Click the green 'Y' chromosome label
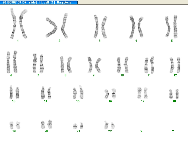 click(x=173, y=131)
